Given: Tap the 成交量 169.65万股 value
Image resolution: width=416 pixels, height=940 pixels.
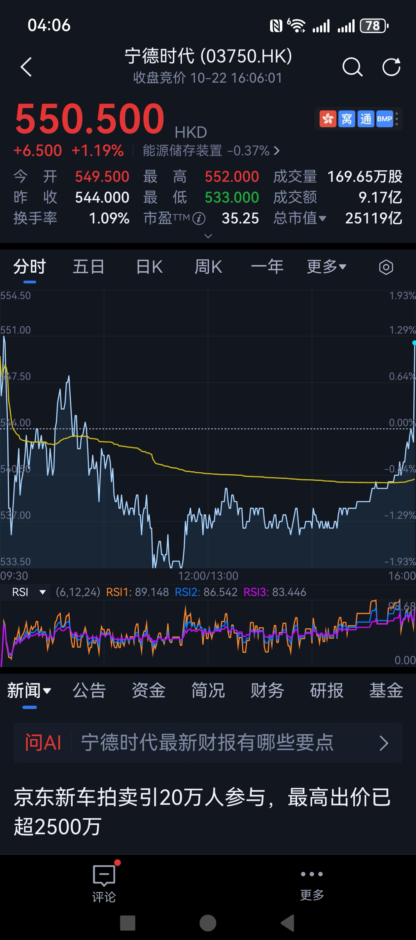Looking at the screenshot, I should pyautogui.click(x=364, y=176).
